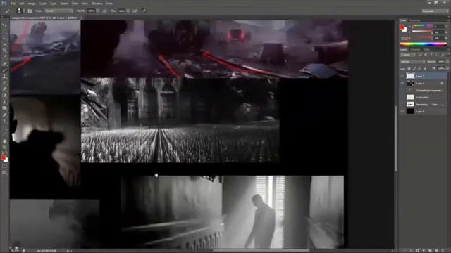The height and width of the screenshot is (253, 451).
Task: Change the screen mode icon
Action: coord(4,172)
